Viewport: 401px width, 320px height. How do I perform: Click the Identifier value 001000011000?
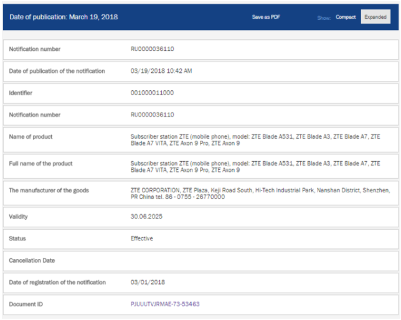click(152, 93)
